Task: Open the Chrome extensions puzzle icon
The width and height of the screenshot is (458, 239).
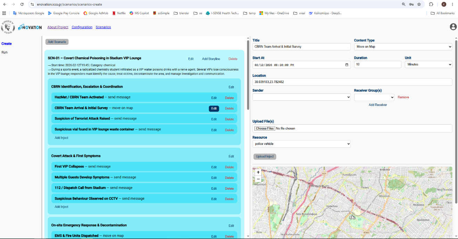Action: point(431,4)
